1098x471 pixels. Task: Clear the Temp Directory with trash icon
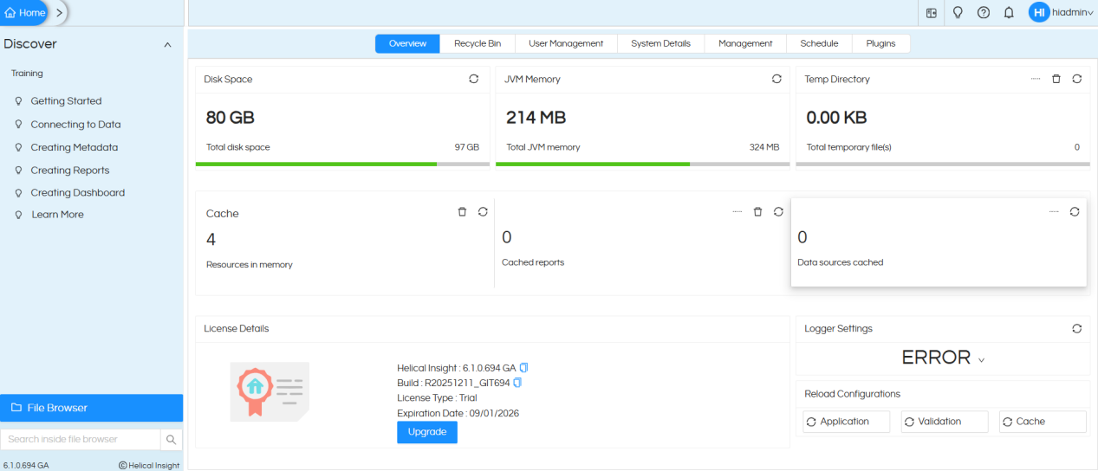pyautogui.click(x=1056, y=79)
